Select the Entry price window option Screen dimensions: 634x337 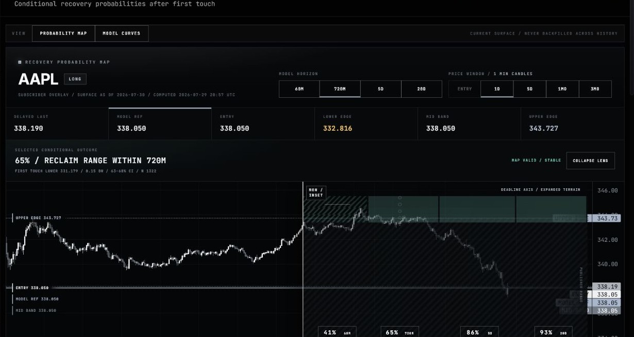[x=464, y=89]
